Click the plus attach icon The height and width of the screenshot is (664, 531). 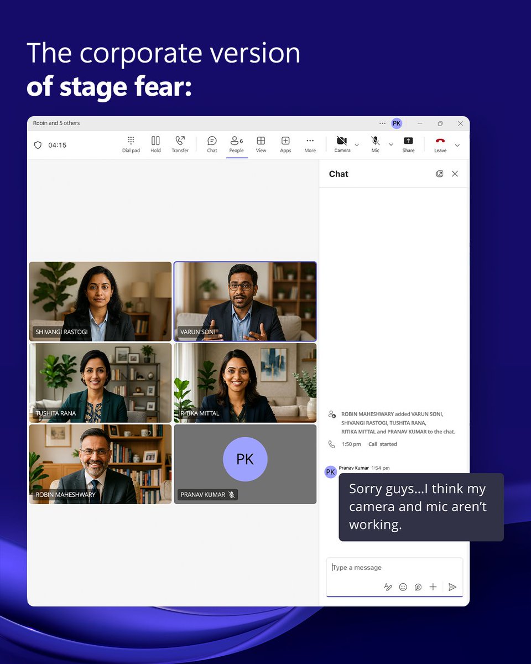click(433, 587)
